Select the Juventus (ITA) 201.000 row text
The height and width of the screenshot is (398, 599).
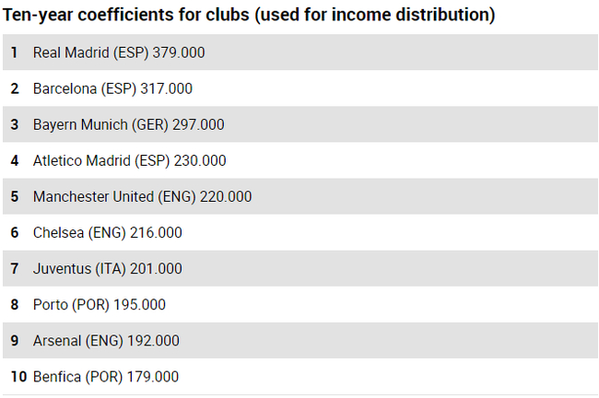(x=107, y=269)
